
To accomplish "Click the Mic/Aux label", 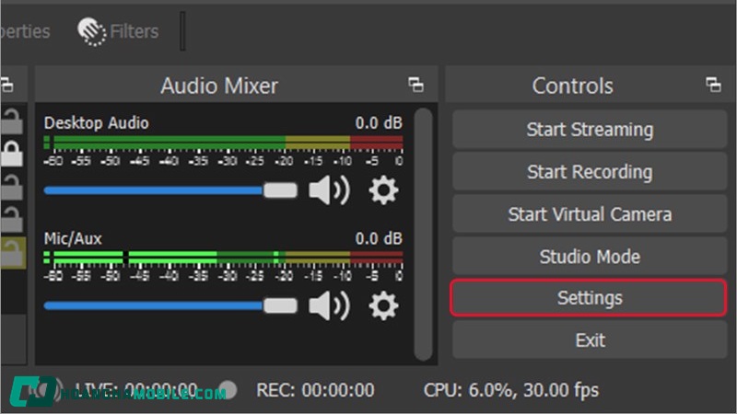I will click(x=73, y=238).
